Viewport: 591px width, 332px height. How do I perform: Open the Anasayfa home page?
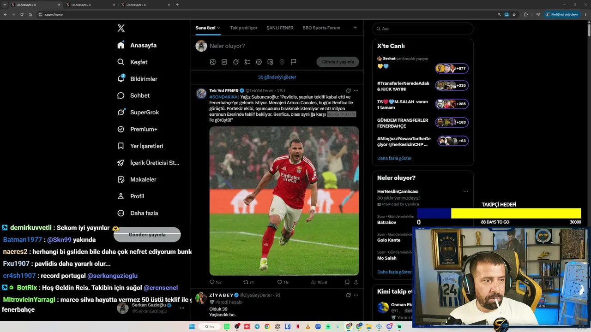137,45
